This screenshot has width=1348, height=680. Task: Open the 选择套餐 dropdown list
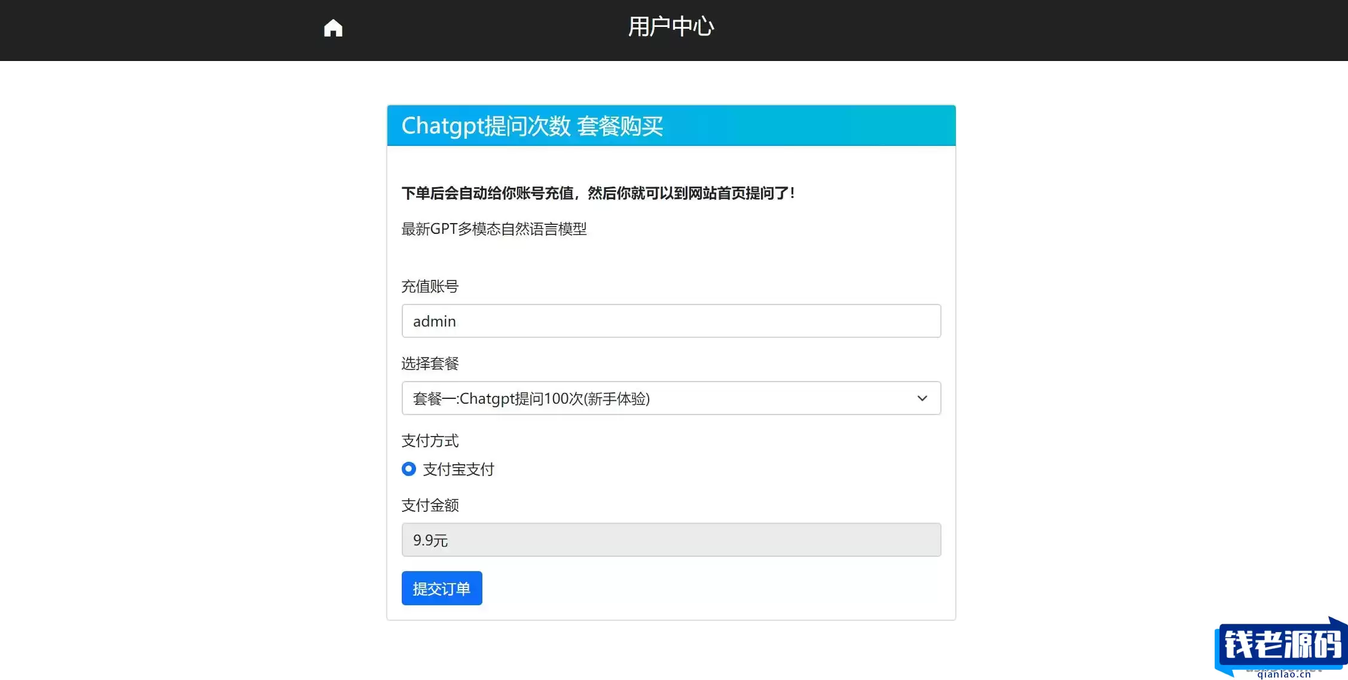671,398
